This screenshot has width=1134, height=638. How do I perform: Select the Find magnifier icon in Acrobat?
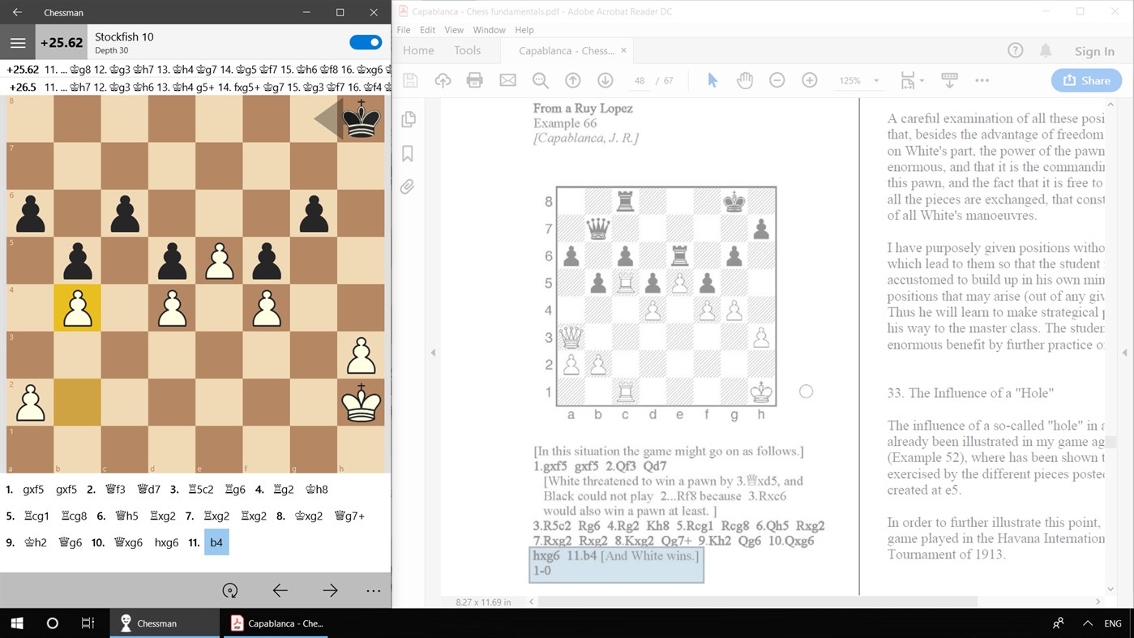[540, 79]
